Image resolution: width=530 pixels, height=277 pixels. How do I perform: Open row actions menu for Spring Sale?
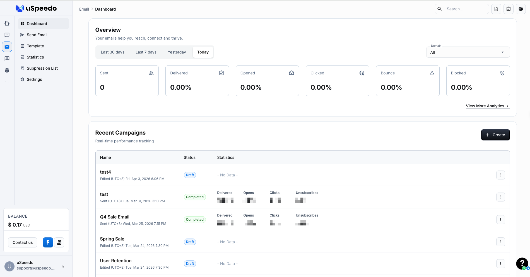click(501, 242)
